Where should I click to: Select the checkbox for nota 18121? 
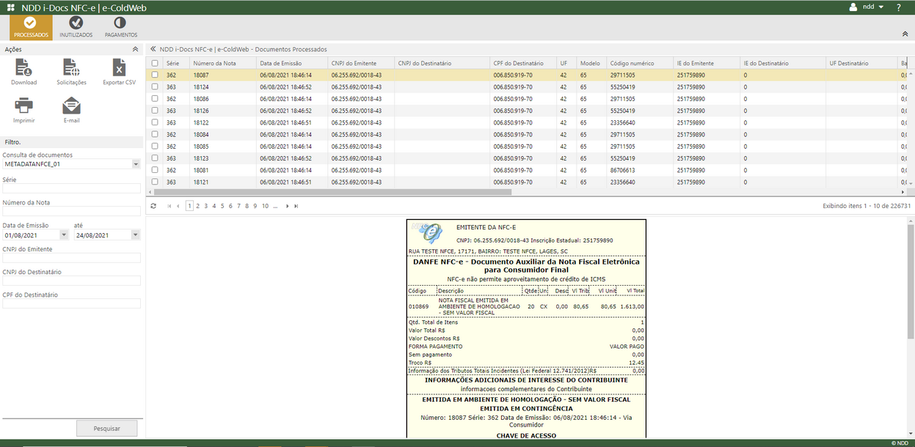(154, 182)
